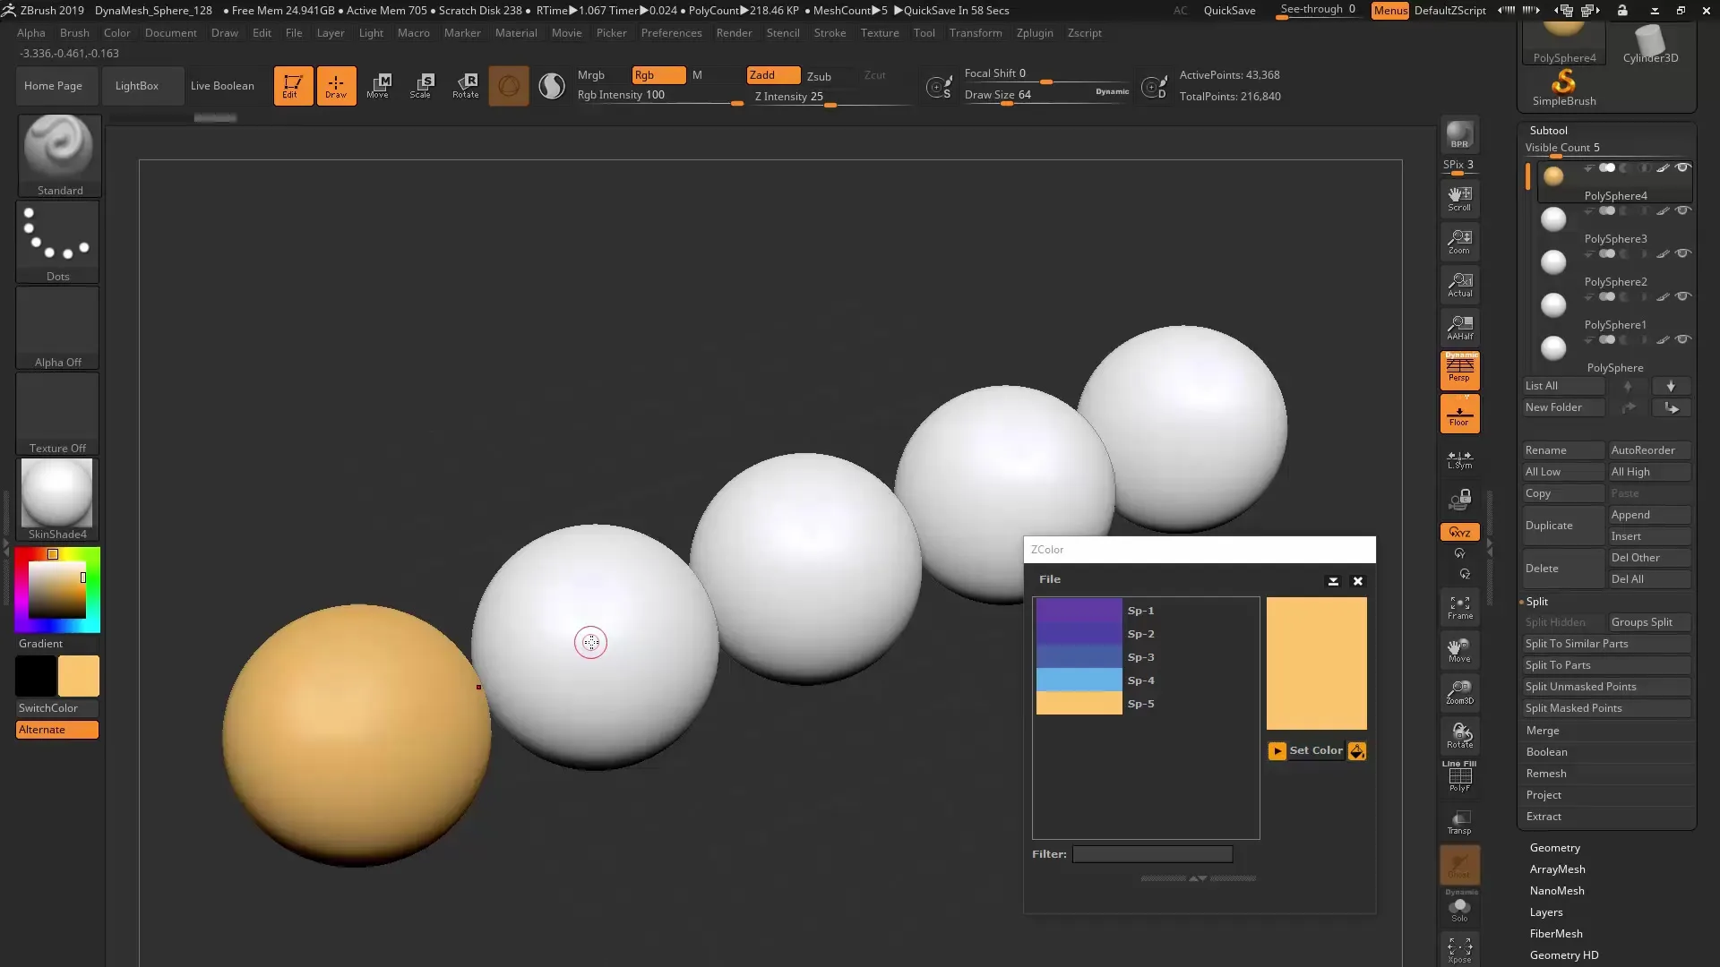Click the Draw Size slider
1720x967 pixels.
[1045, 96]
